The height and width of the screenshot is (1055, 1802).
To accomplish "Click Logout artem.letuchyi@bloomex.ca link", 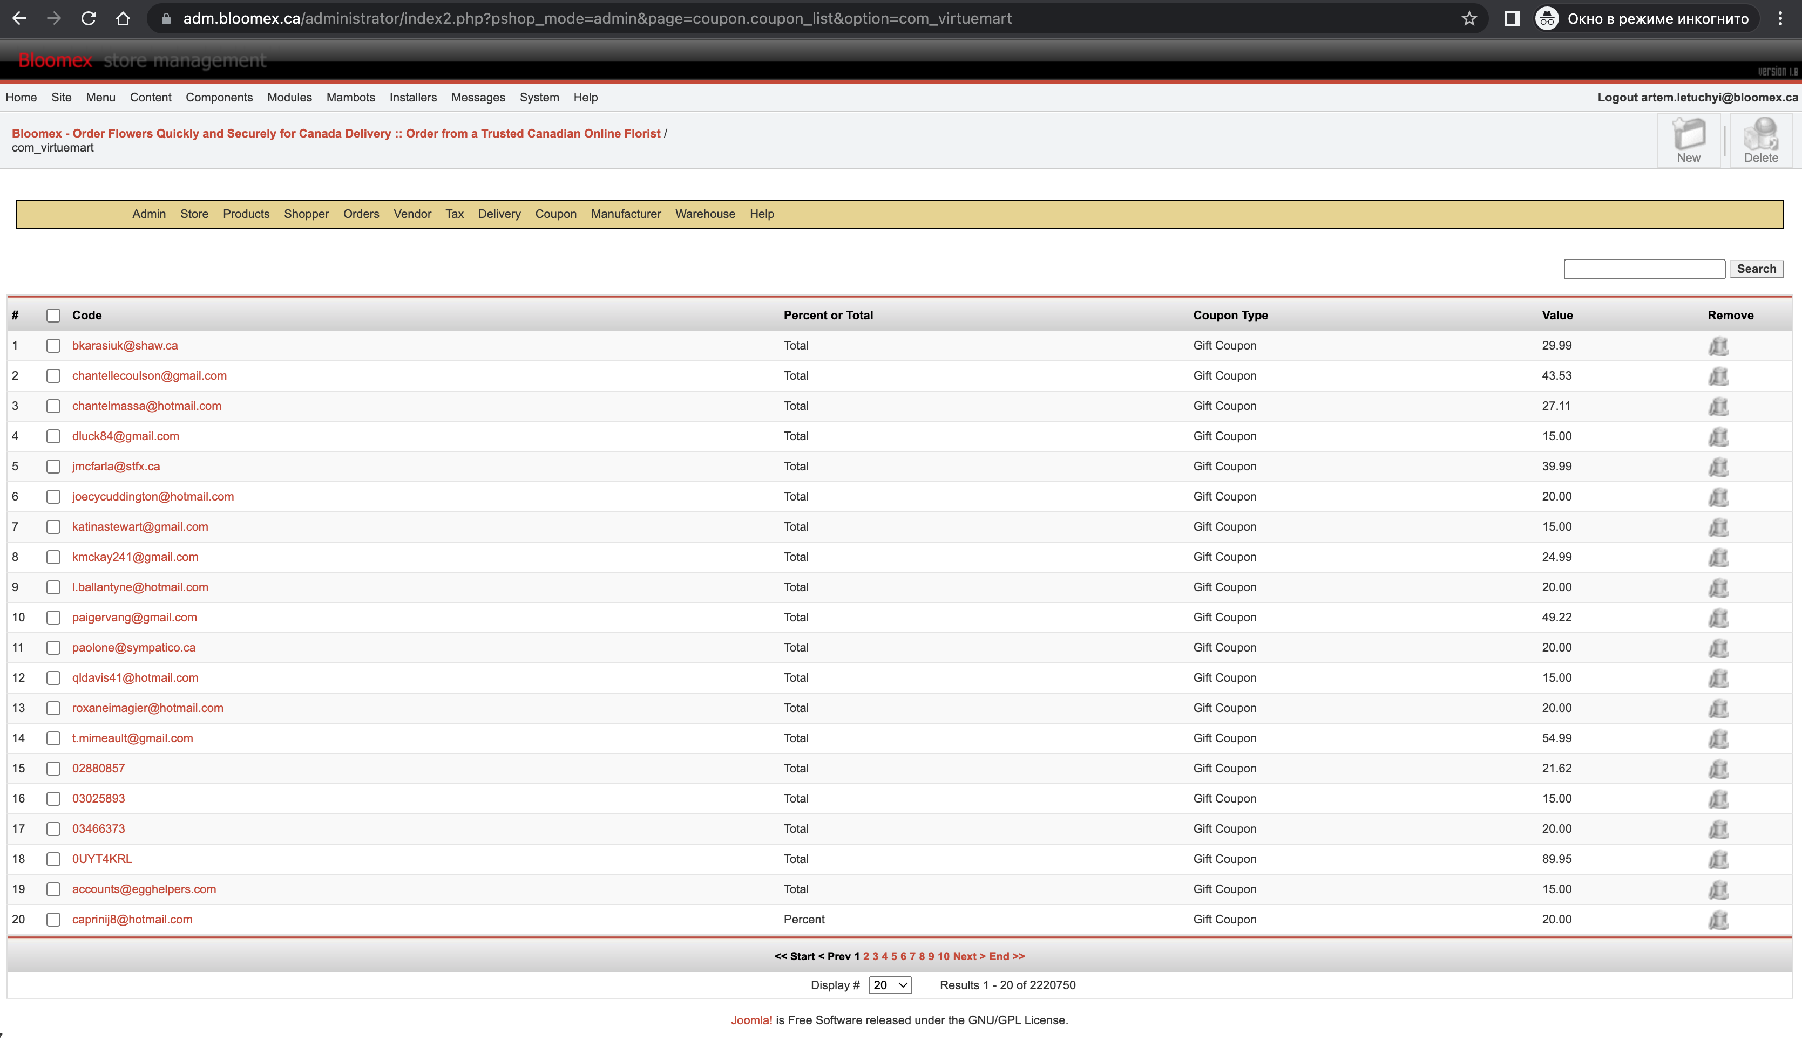I will (1697, 98).
